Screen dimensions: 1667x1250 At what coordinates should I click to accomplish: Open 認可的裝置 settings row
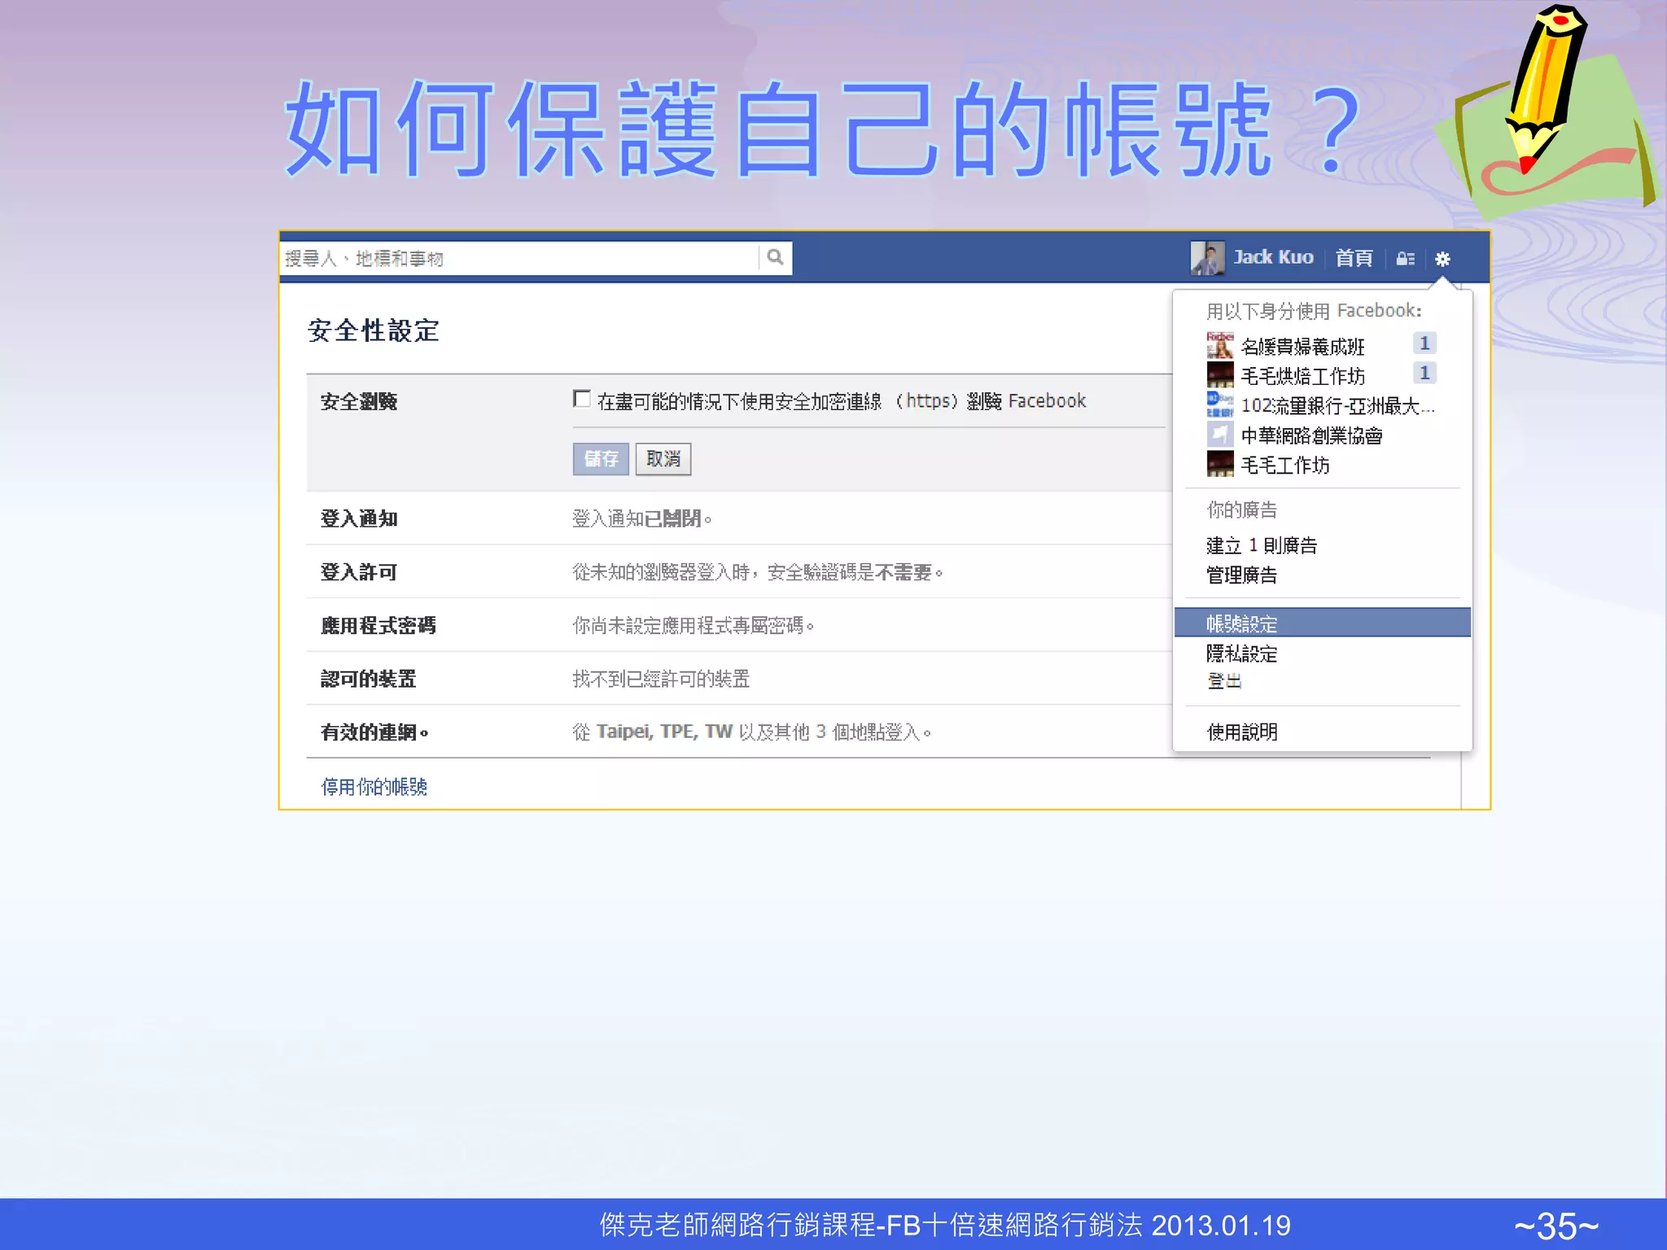738,679
